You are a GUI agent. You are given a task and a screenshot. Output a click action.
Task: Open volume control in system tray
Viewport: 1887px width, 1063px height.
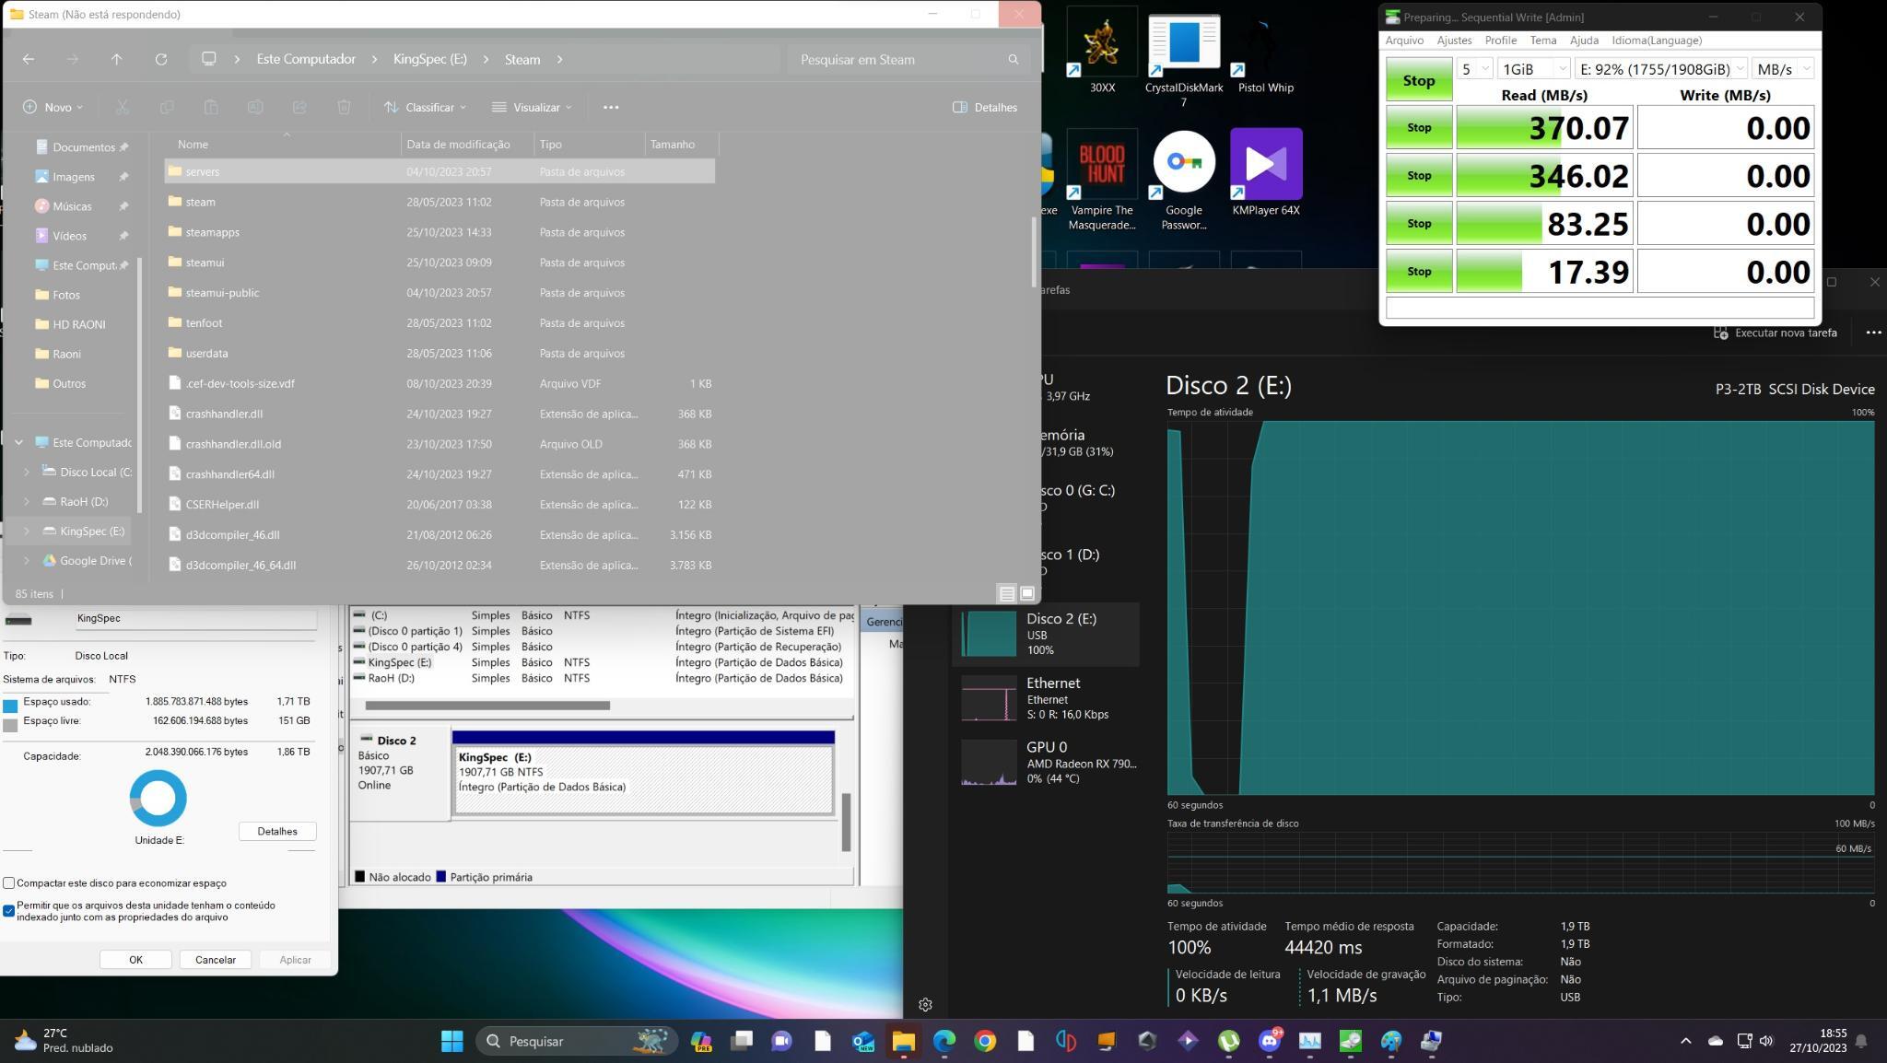click(x=1766, y=1041)
